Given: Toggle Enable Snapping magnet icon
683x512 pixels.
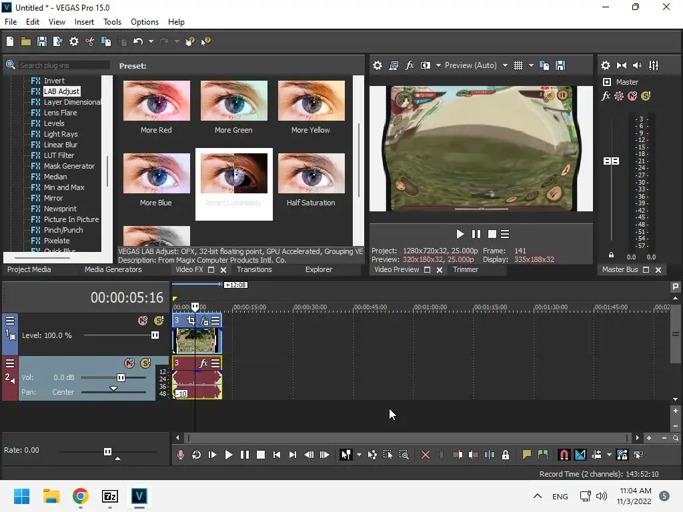Looking at the screenshot, I should coord(564,455).
